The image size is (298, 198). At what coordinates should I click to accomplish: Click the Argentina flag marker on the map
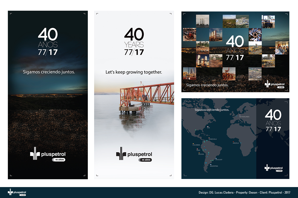point(211,164)
